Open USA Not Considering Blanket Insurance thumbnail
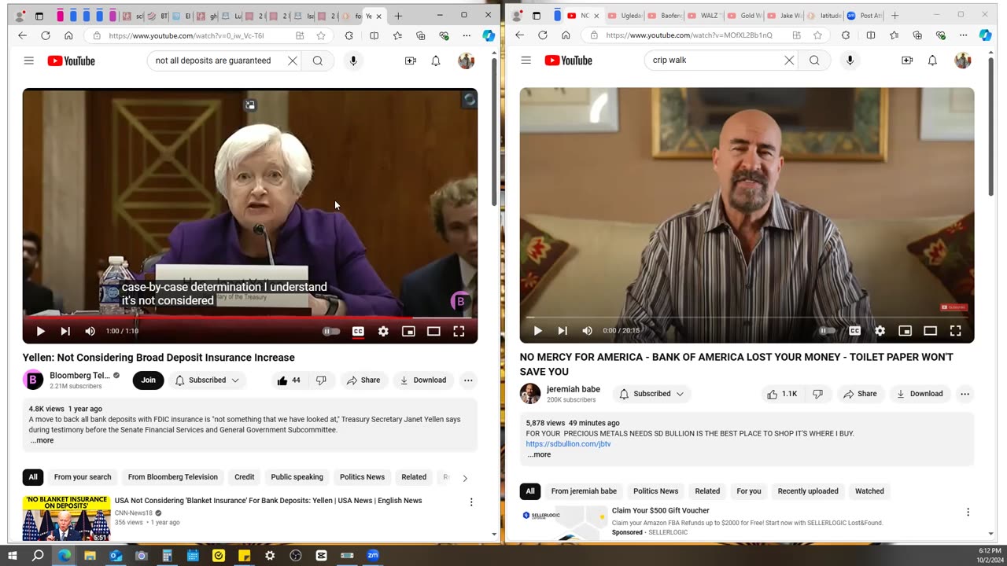Viewport: 1007px width, 566px height. [x=67, y=517]
